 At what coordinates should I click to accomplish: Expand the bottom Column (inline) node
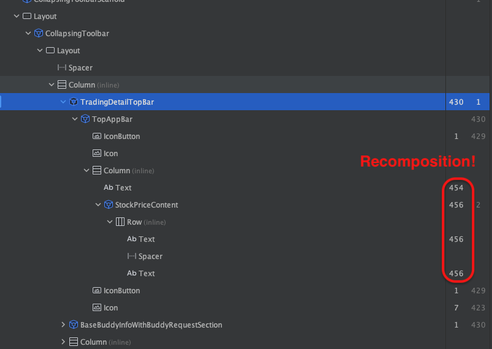tap(63, 342)
